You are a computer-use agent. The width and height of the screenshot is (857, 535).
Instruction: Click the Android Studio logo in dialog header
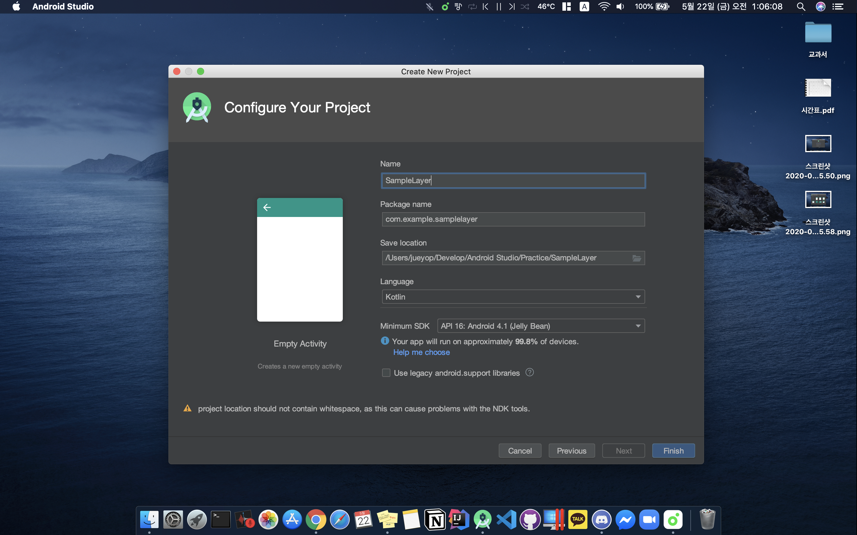197,107
